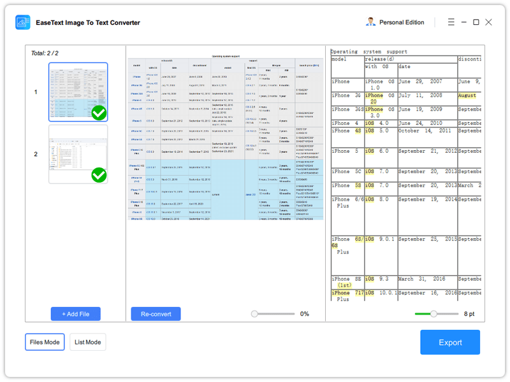This screenshot has height=382, width=510.
Task: Click the source image preview table
Action: 226,138
